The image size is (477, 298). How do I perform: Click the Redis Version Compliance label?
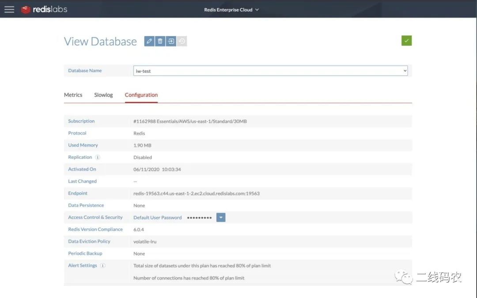pos(95,229)
